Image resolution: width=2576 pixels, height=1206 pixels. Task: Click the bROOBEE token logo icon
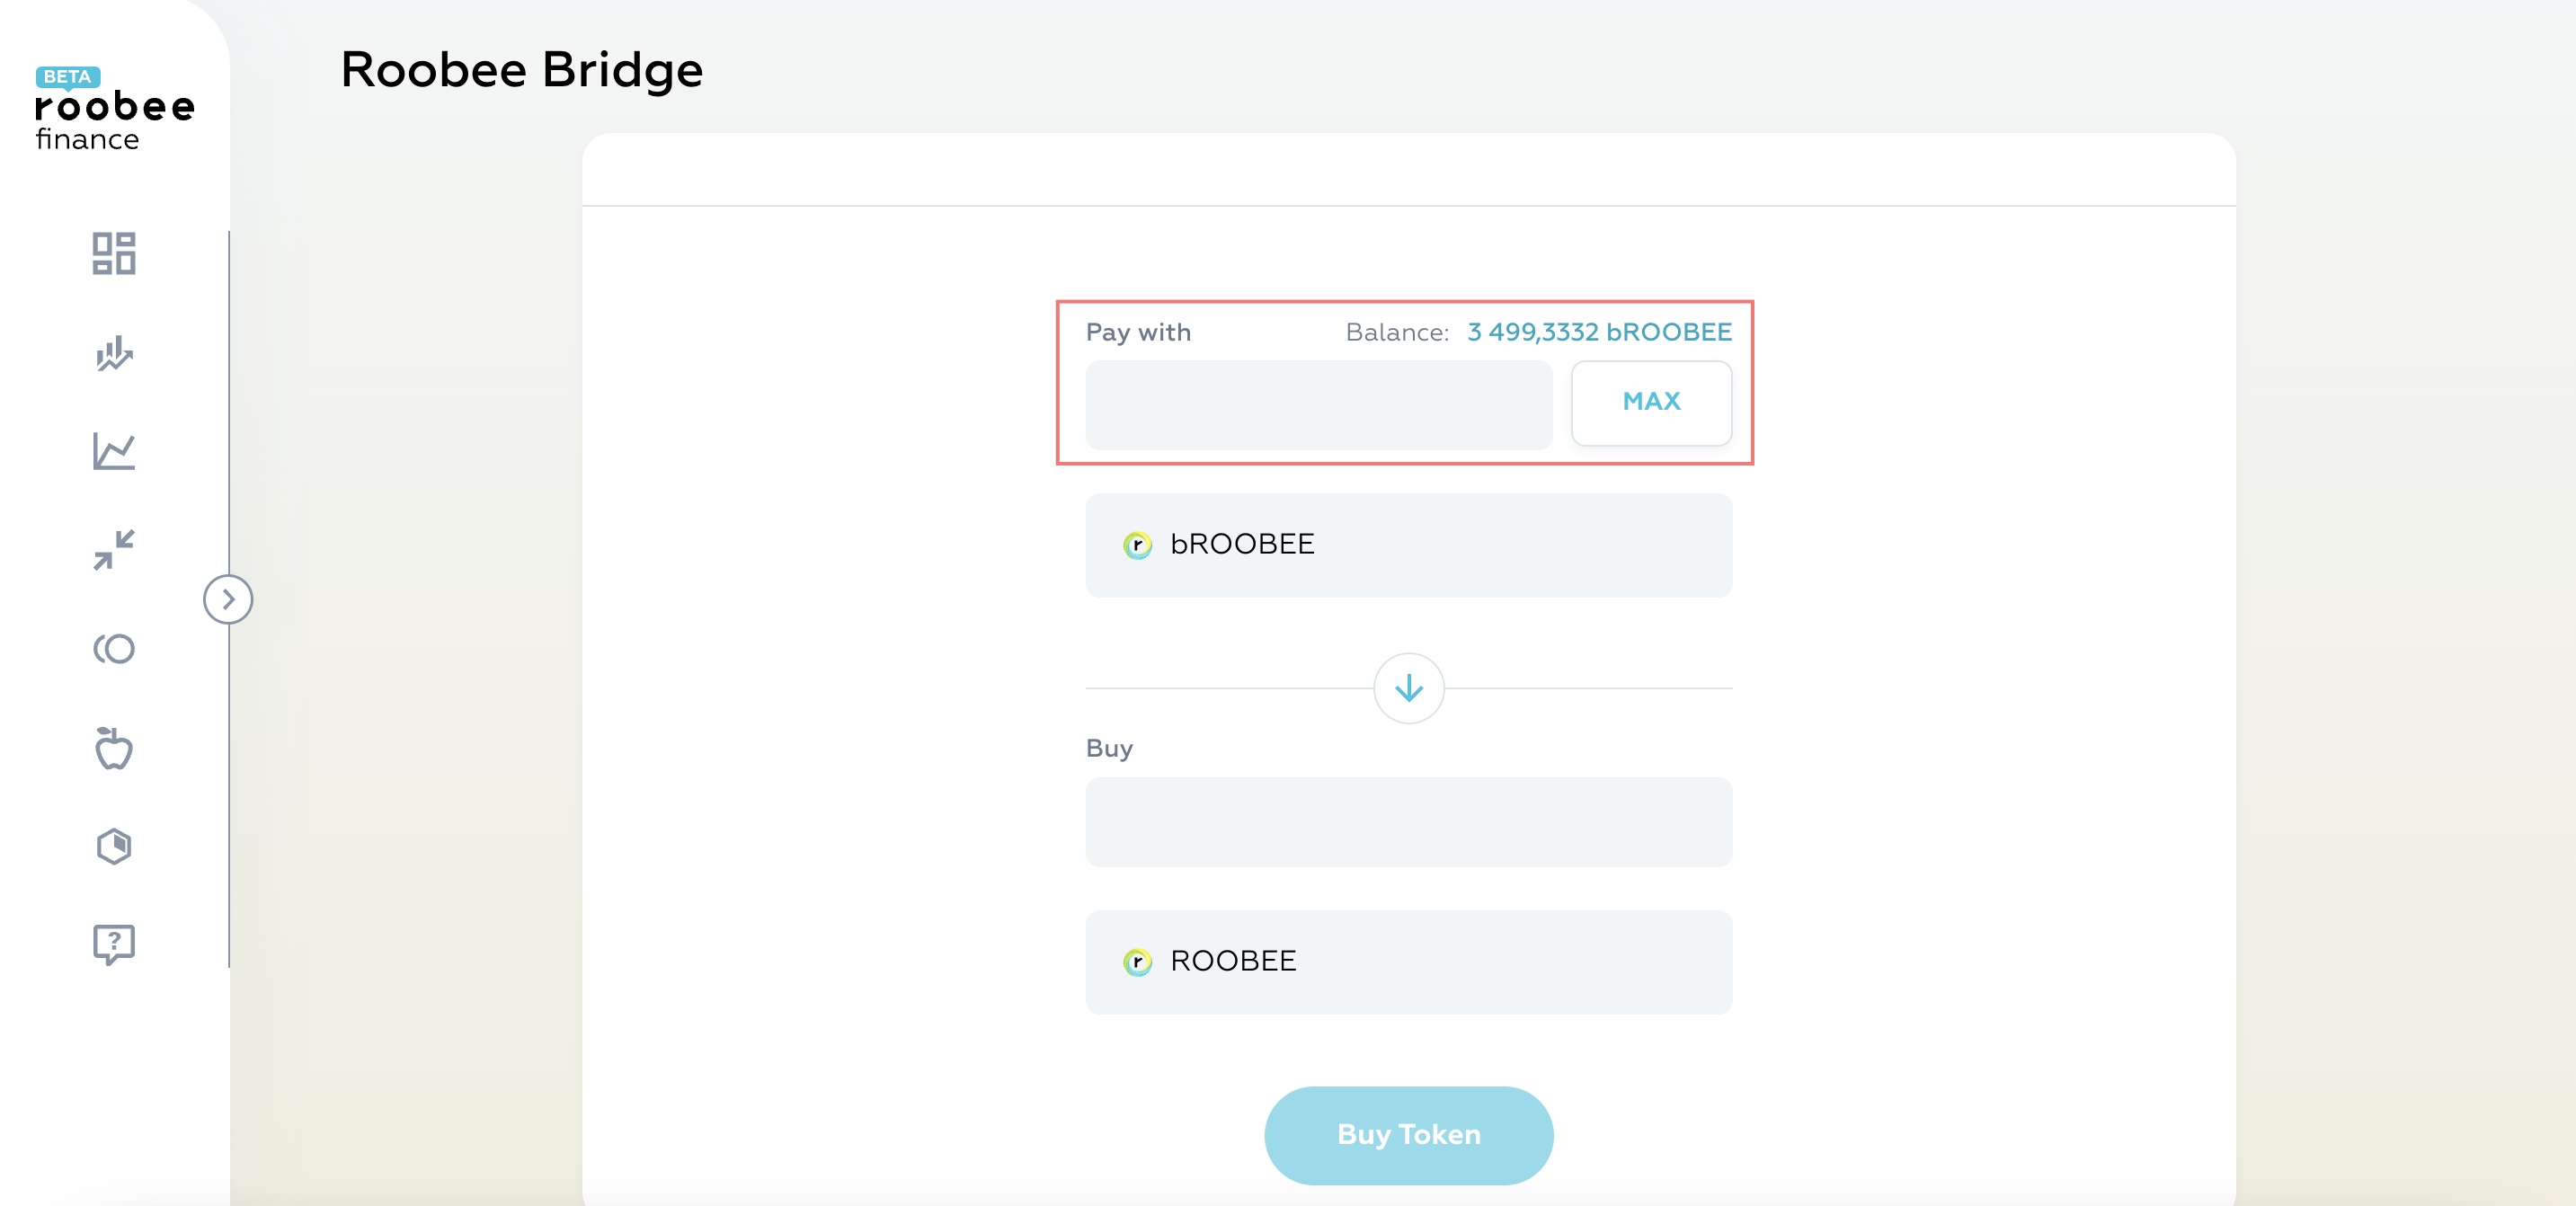click(x=1137, y=545)
